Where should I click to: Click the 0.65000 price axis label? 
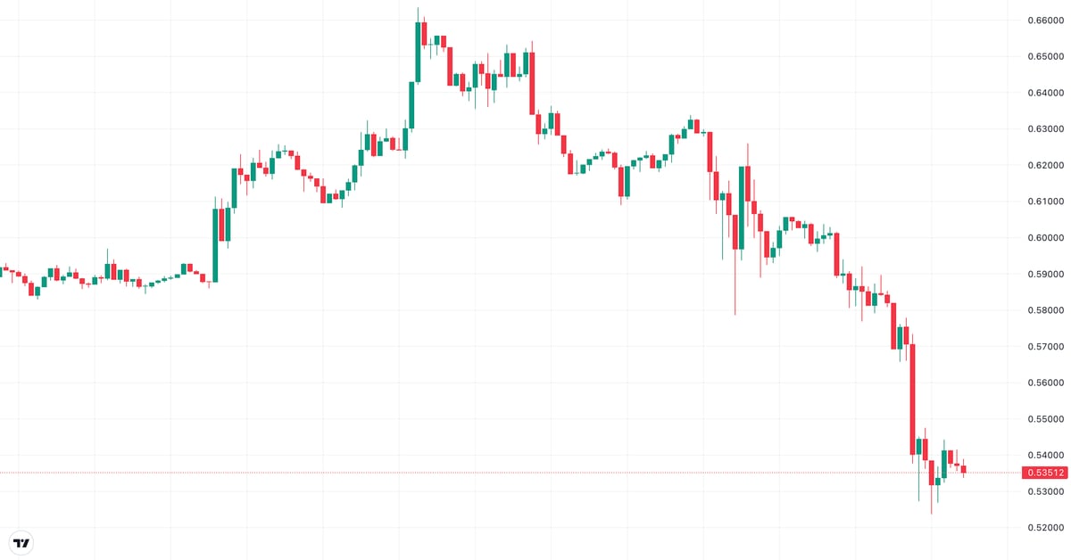point(1044,57)
